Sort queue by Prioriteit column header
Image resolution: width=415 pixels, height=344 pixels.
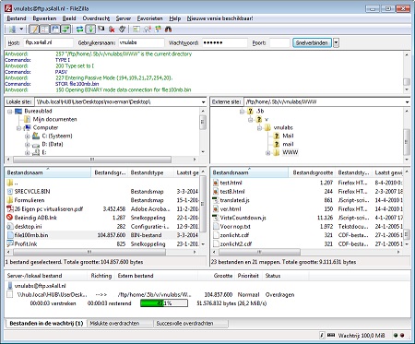(248, 276)
